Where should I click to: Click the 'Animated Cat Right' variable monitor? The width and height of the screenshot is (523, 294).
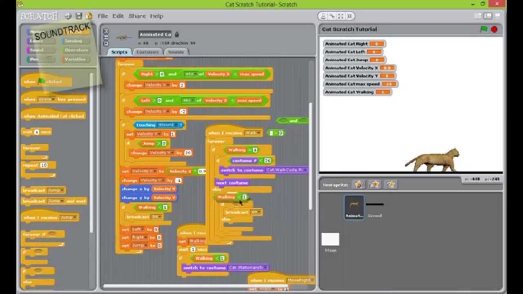pyautogui.click(x=354, y=44)
